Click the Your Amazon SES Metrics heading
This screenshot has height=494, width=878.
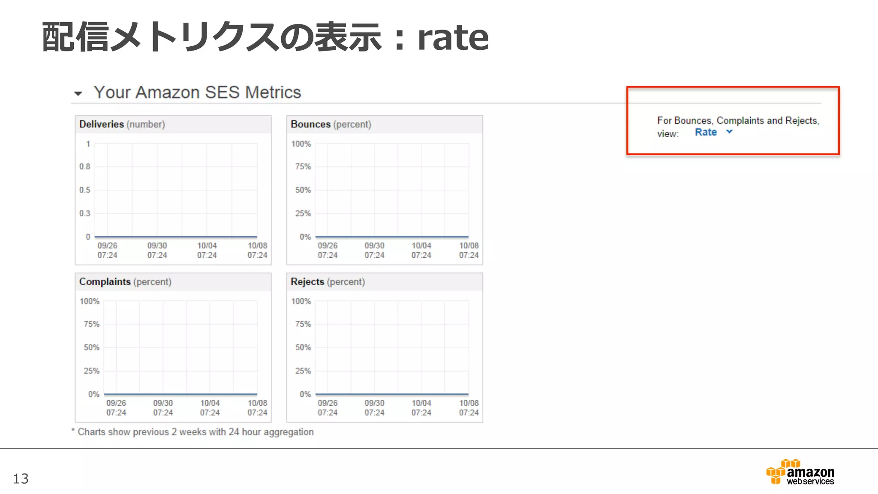[x=197, y=92]
